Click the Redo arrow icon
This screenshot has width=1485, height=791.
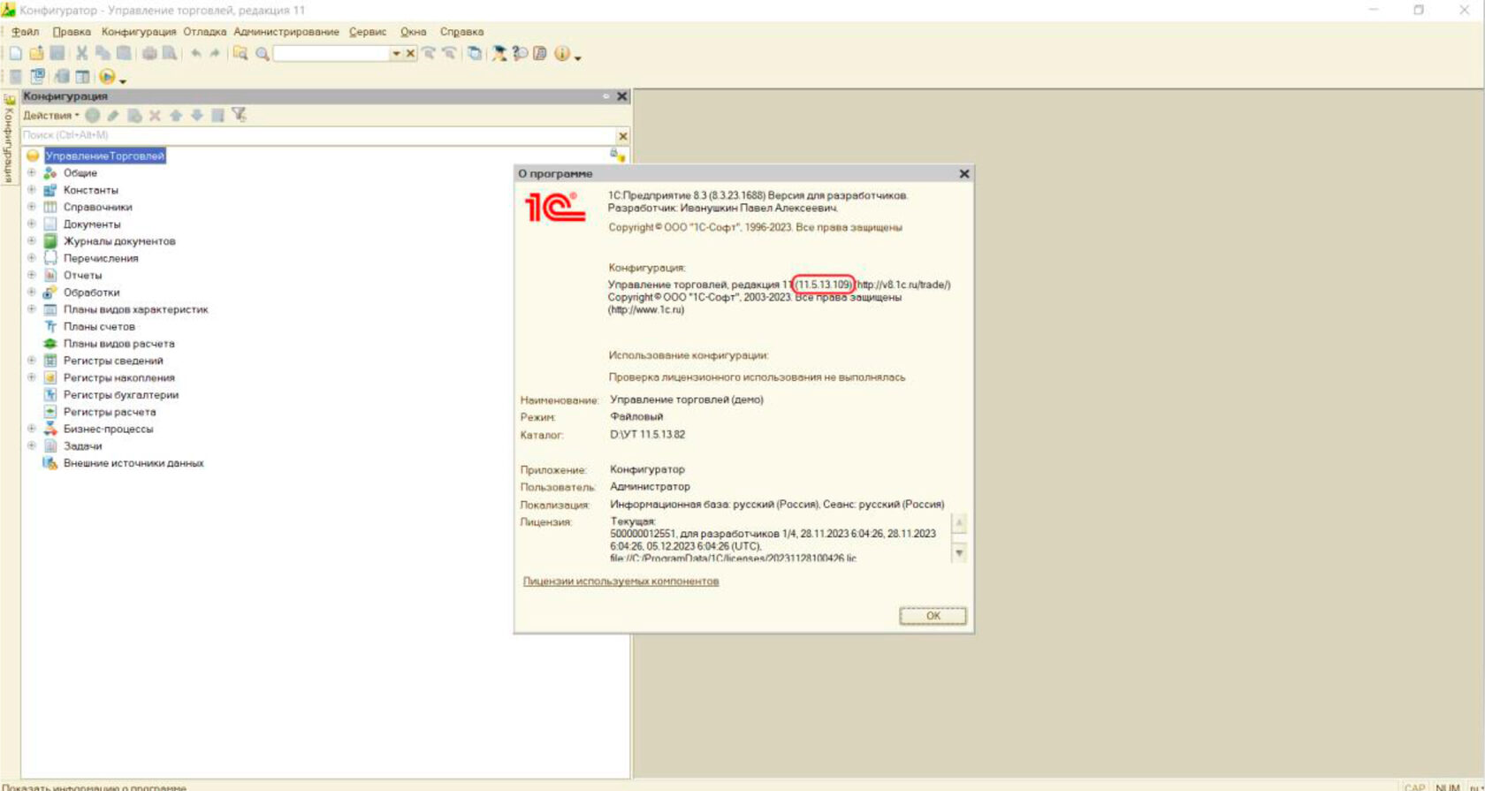pyautogui.click(x=215, y=54)
